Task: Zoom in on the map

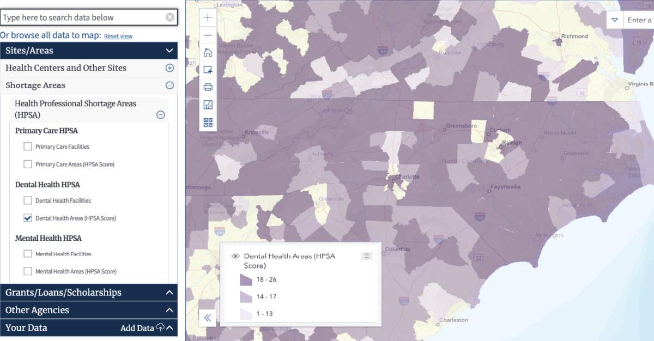Action: (208, 17)
